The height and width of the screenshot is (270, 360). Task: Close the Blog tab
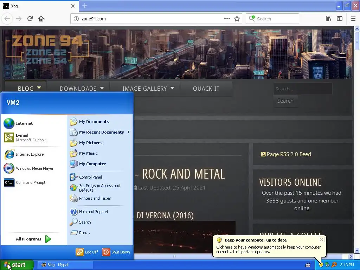click(73, 6)
